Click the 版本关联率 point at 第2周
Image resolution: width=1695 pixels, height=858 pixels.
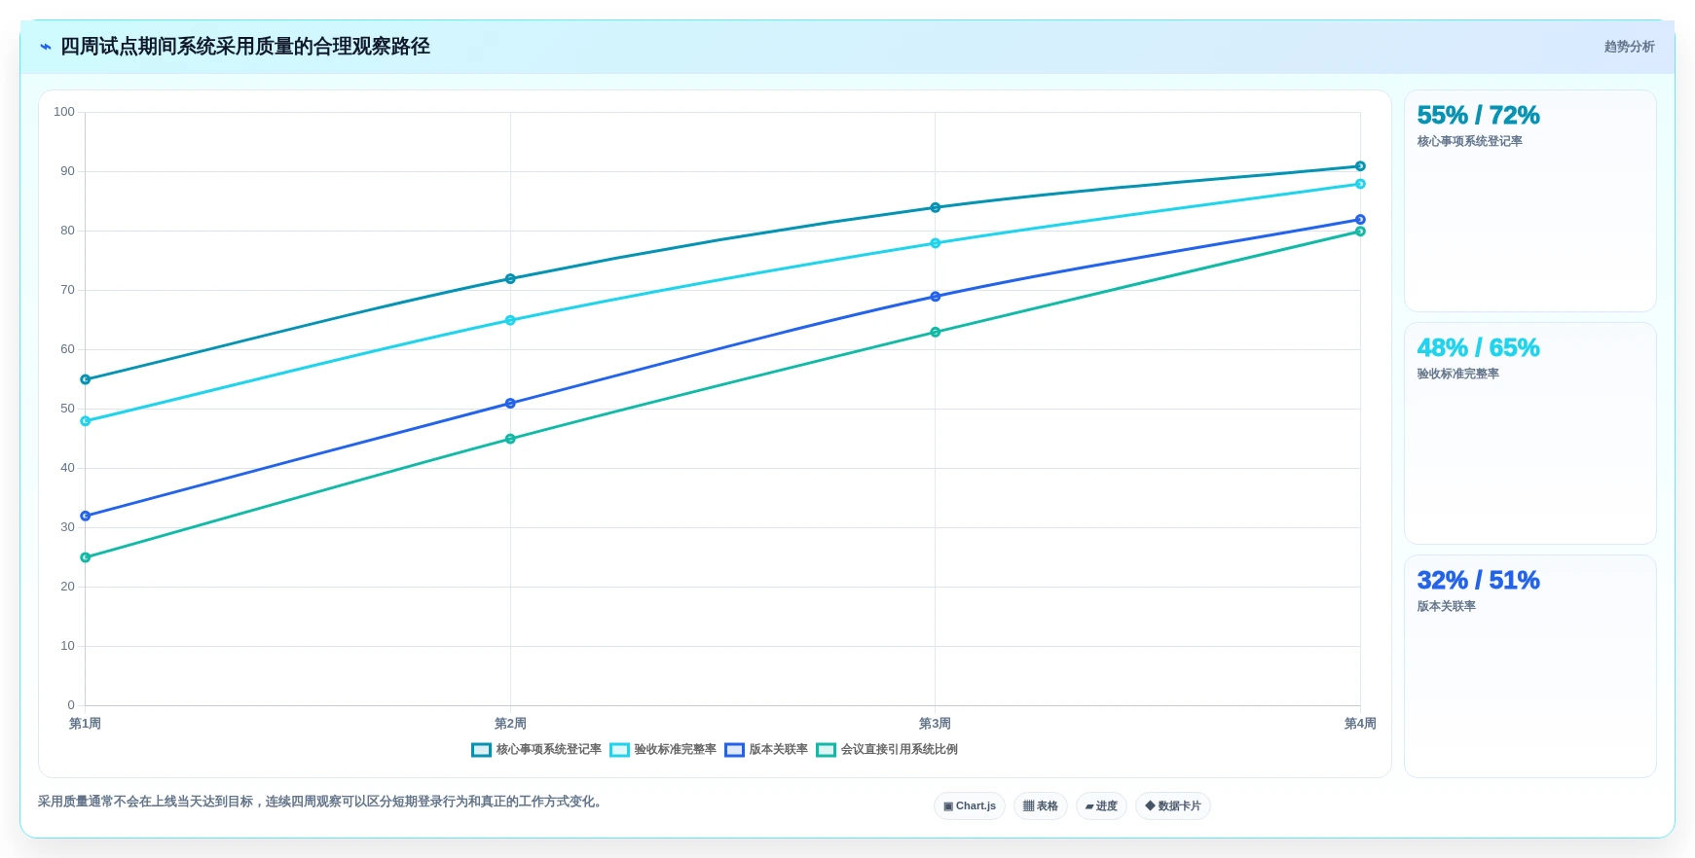pyautogui.click(x=510, y=404)
